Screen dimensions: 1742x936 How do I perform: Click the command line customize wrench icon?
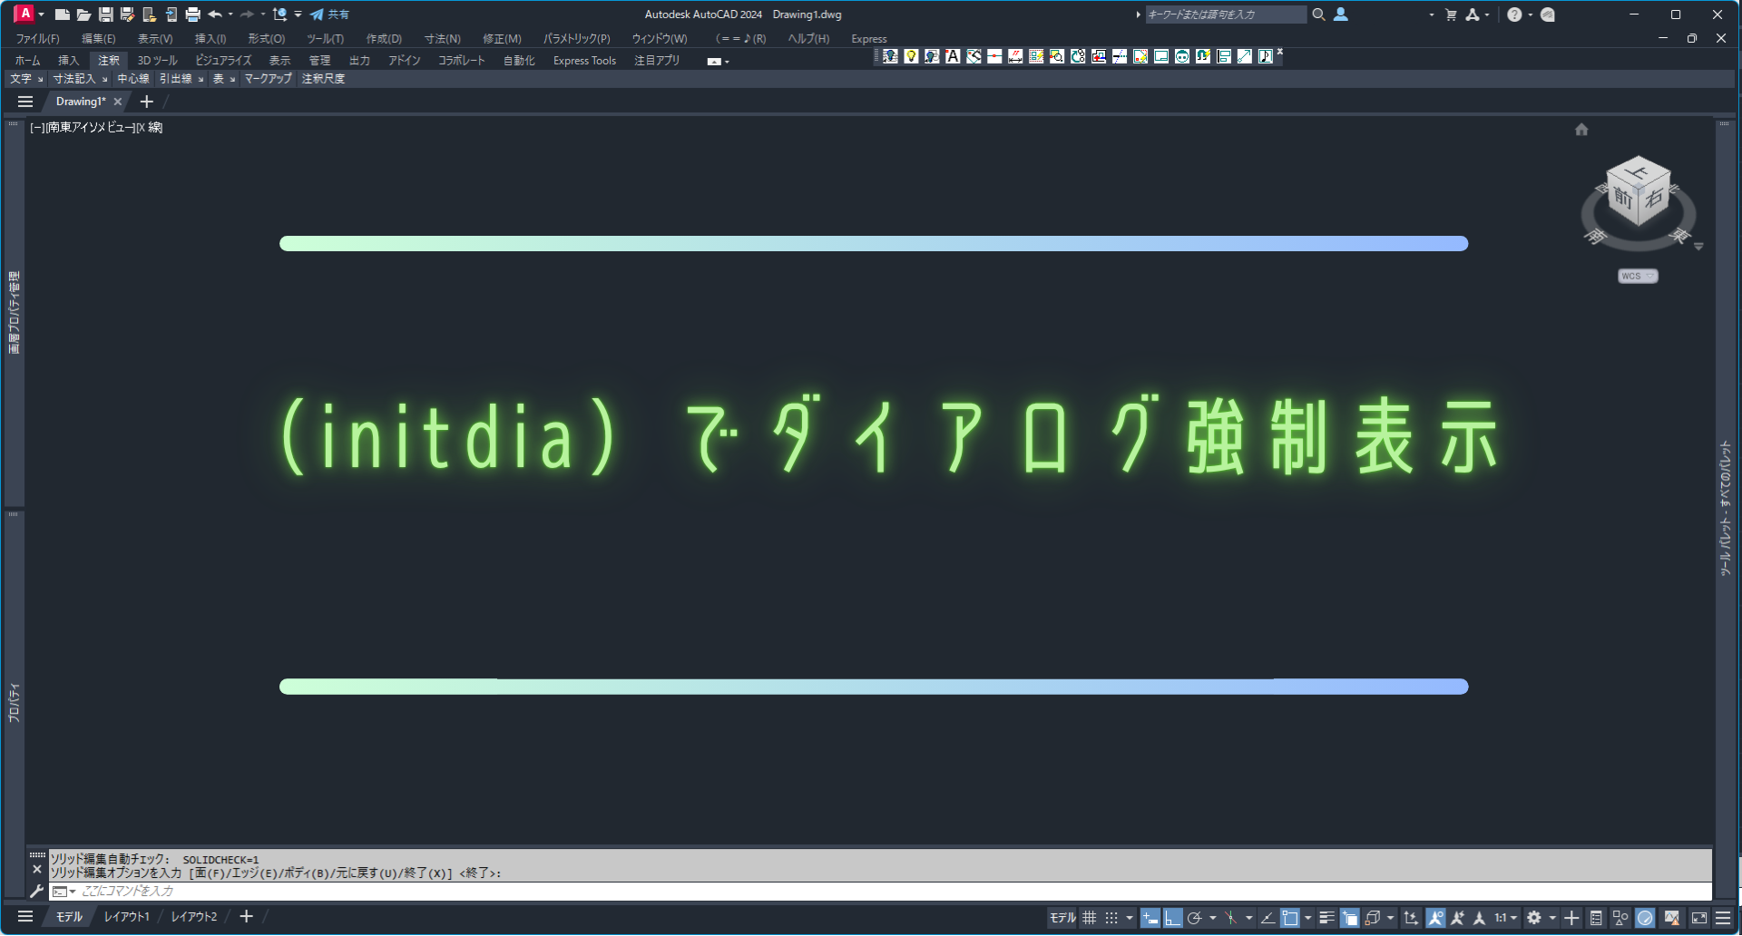tap(36, 892)
